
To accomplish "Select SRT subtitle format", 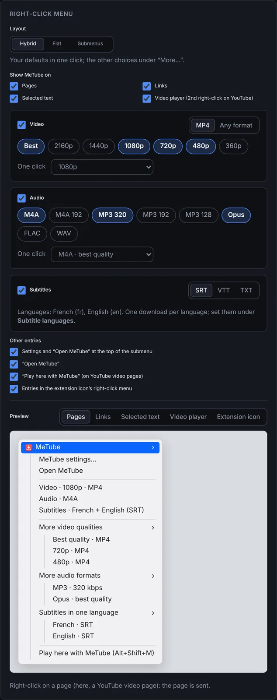I will pos(201,291).
